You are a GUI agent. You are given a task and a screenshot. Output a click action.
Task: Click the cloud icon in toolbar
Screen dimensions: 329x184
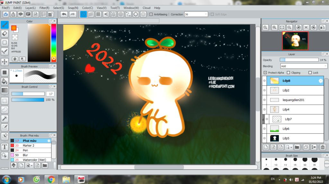[x=6, y=14]
